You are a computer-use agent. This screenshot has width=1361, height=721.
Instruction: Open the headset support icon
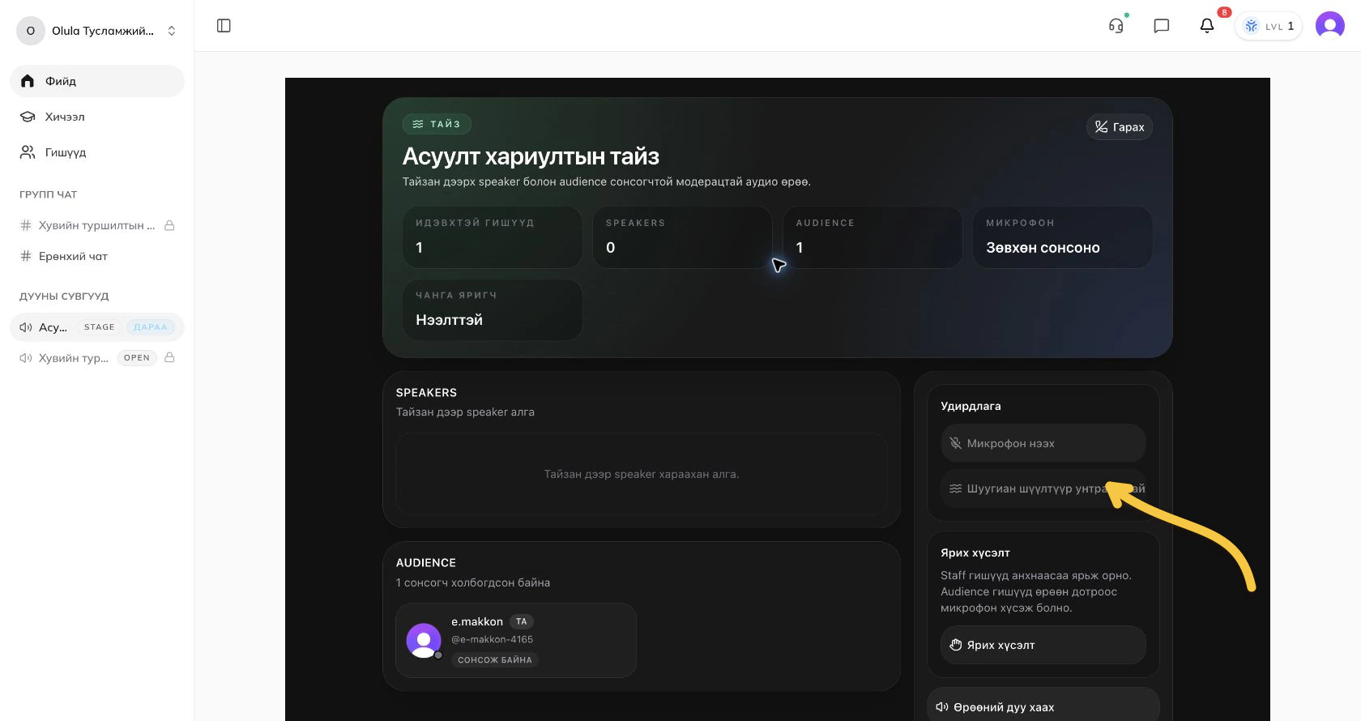[x=1116, y=26]
